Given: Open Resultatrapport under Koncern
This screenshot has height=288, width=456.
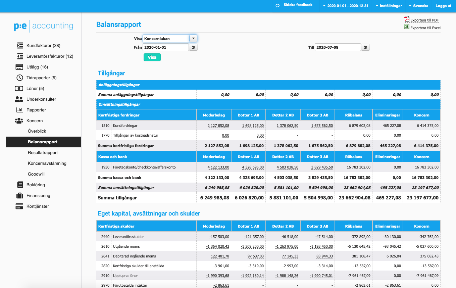Looking at the screenshot, I should 43,153.
